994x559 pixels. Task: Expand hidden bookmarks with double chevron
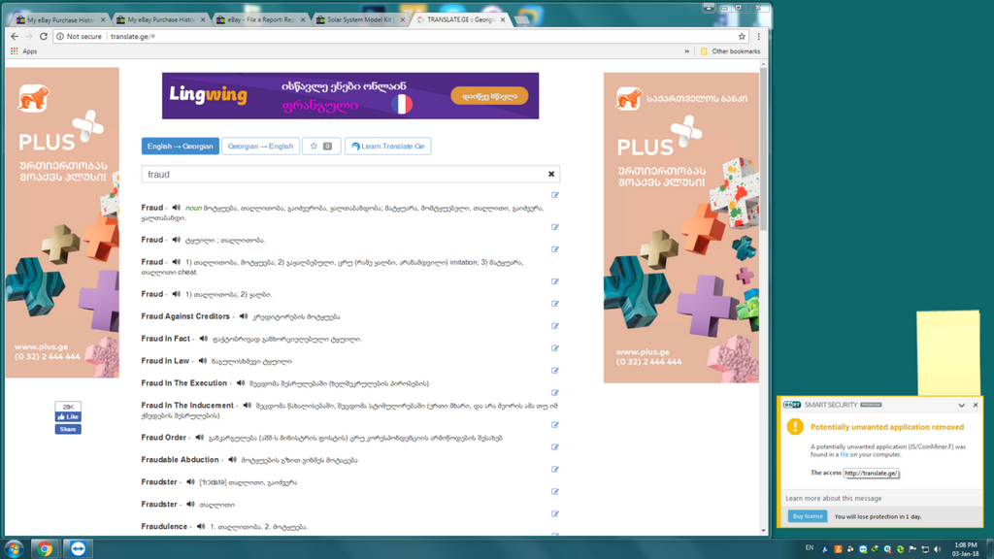pos(686,51)
